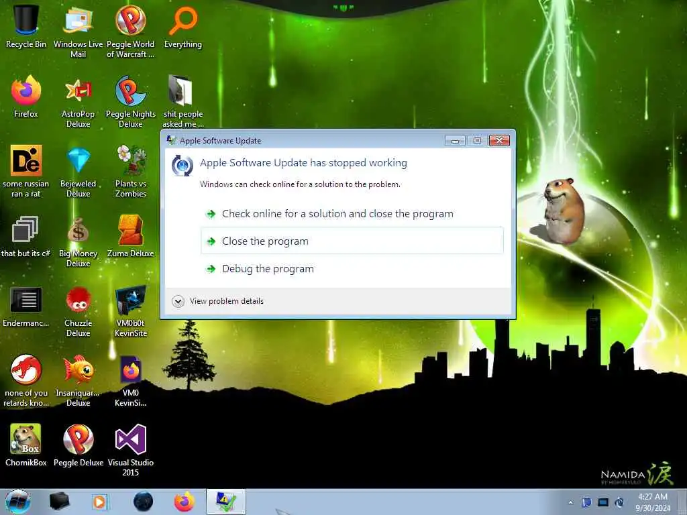This screenshot has height=515, width=687.
Task: Open the network tray icon
Action: click(603, 502)
